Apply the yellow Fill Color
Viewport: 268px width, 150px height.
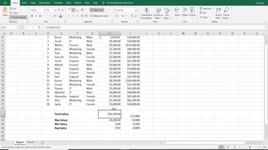click(54, 16)
